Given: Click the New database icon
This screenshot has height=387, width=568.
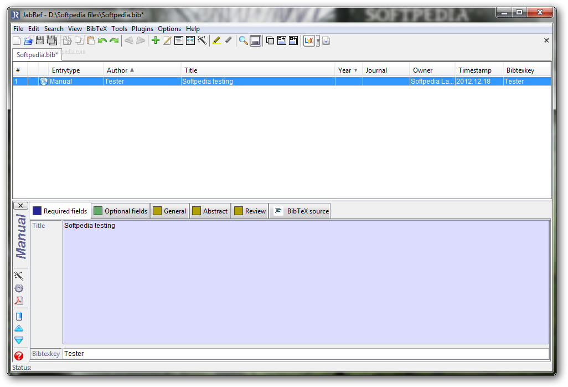Looking at the screenshot, I should (17, 40).
